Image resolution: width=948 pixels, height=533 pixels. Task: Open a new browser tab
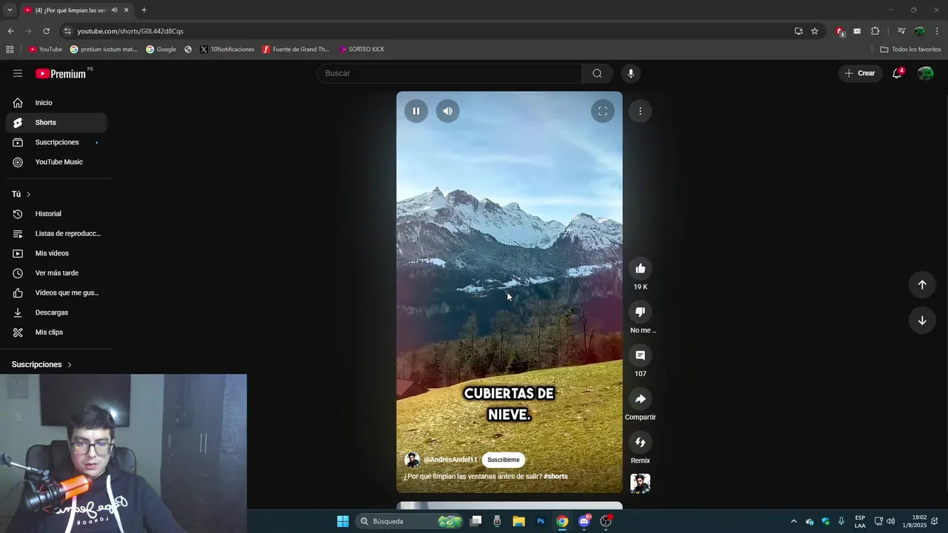click(144, 10)
